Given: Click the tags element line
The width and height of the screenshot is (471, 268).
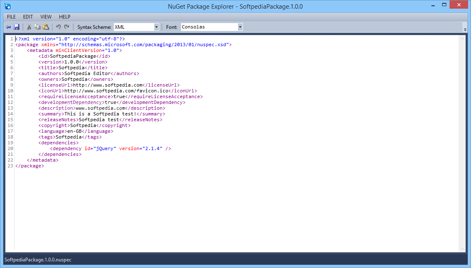Looking at the screenshot, I should pos(70,137).
